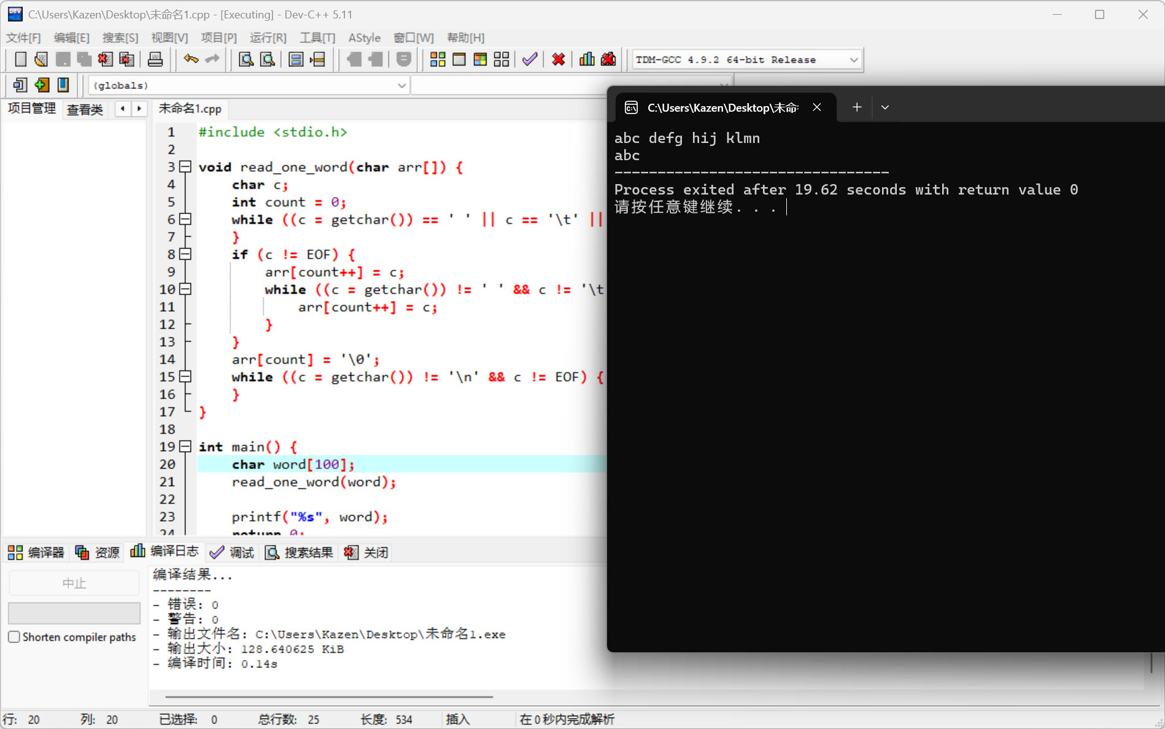Add a new terminal tab with plus
1165x729 pixels.
(x=857, y=107)
